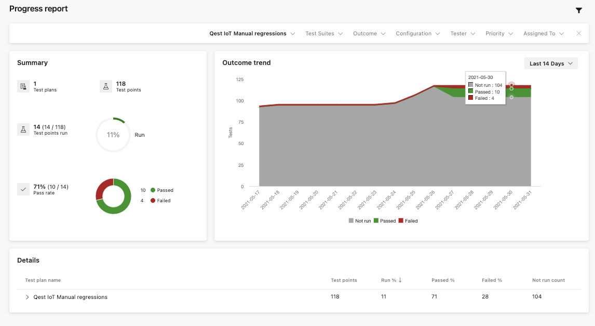Toggle Failed series in chart legend
The height and width of the screenshot is (326, 595).
click(x=408, y=221)
